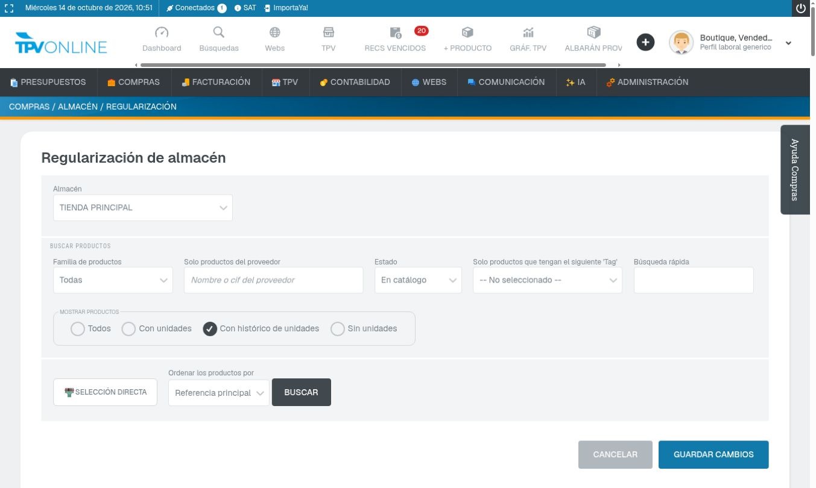Open Familia de productos dropdown
This screenshot has height=488, width=816.
tap(113, 280)
